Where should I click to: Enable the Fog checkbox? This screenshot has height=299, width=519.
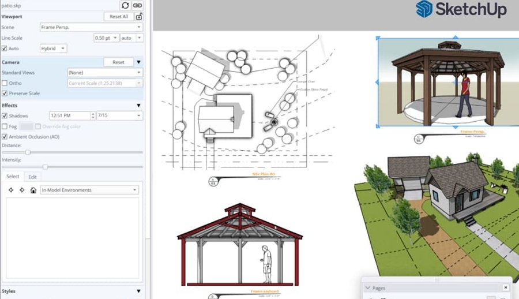click(x=4, y=126)
